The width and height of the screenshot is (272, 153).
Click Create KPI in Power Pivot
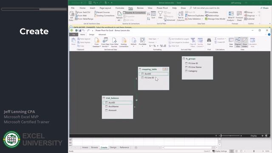(220, 42)
